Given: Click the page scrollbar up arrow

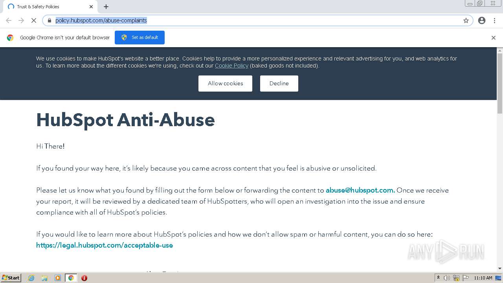Looking at the screenshot, I should 500,50.
